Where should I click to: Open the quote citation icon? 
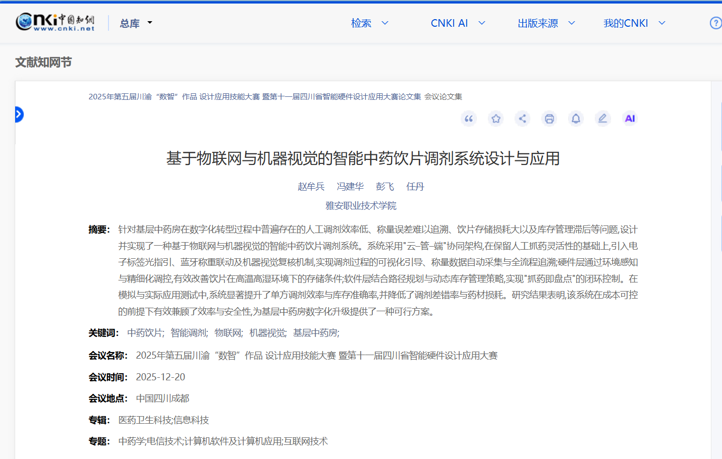[x=469, y=119]
